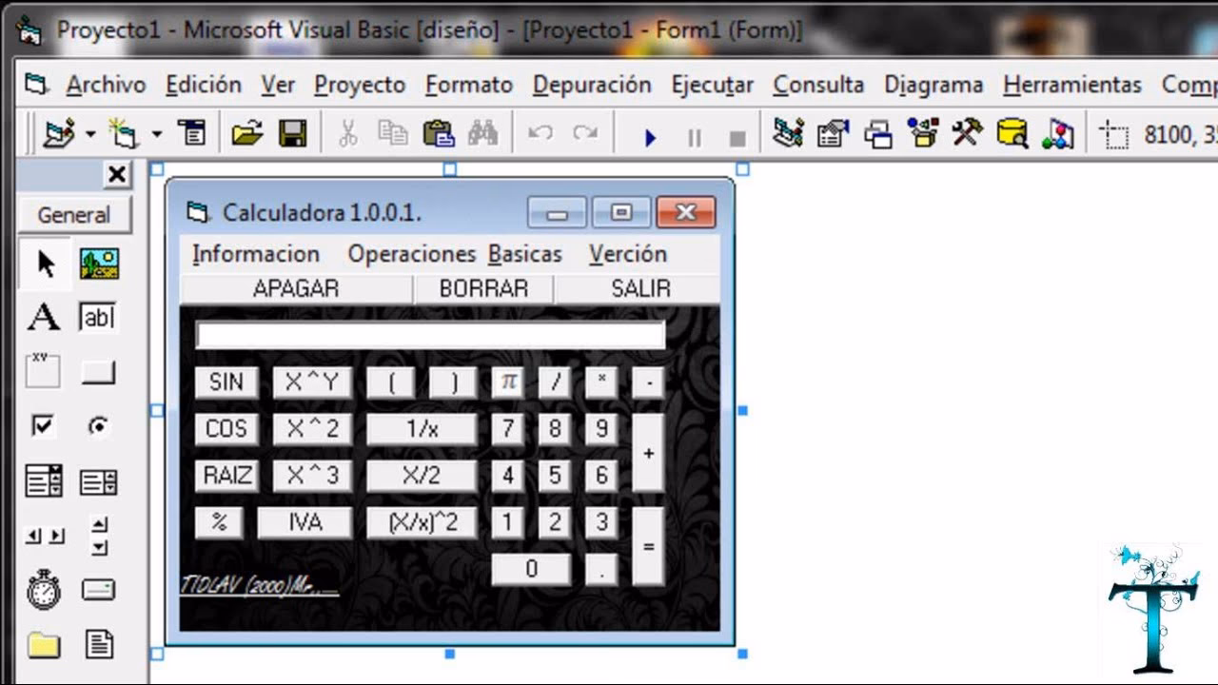Select the HScrollBar control in the toolbox
Viewport: 1218px width, 685px height.
[45, 536]
